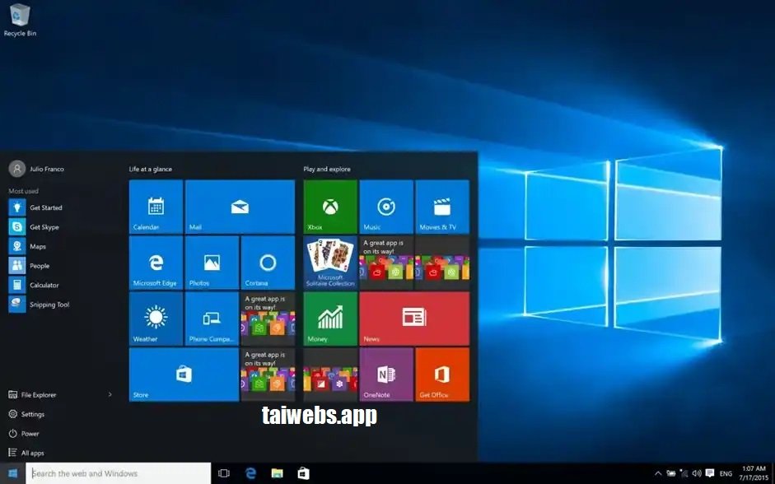775x484 pixels.
Task: Launch Microsoft Edge tile
Action: pyautogui.click(x=156, y=263)
